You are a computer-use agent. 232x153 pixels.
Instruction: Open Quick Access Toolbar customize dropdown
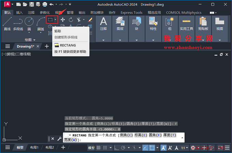tap(70, 4)
